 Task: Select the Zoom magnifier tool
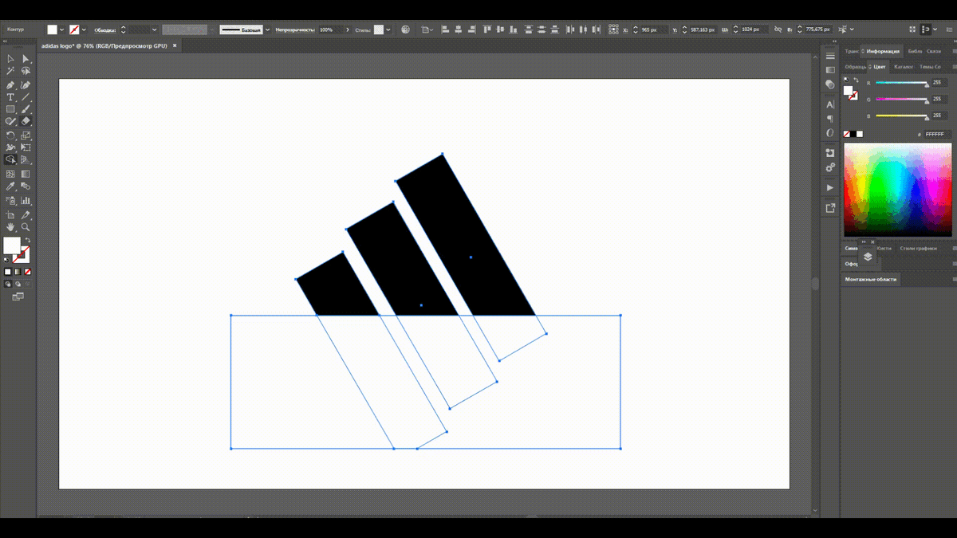(26, 227)
